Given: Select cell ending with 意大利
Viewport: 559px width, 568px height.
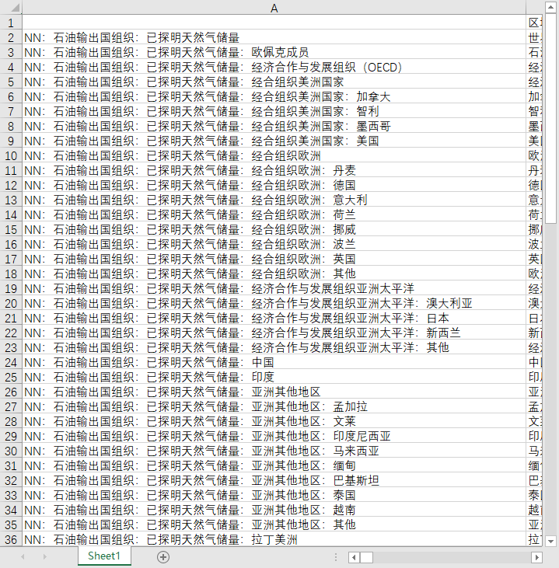Looking at the screenshot, I should (274, 200).
